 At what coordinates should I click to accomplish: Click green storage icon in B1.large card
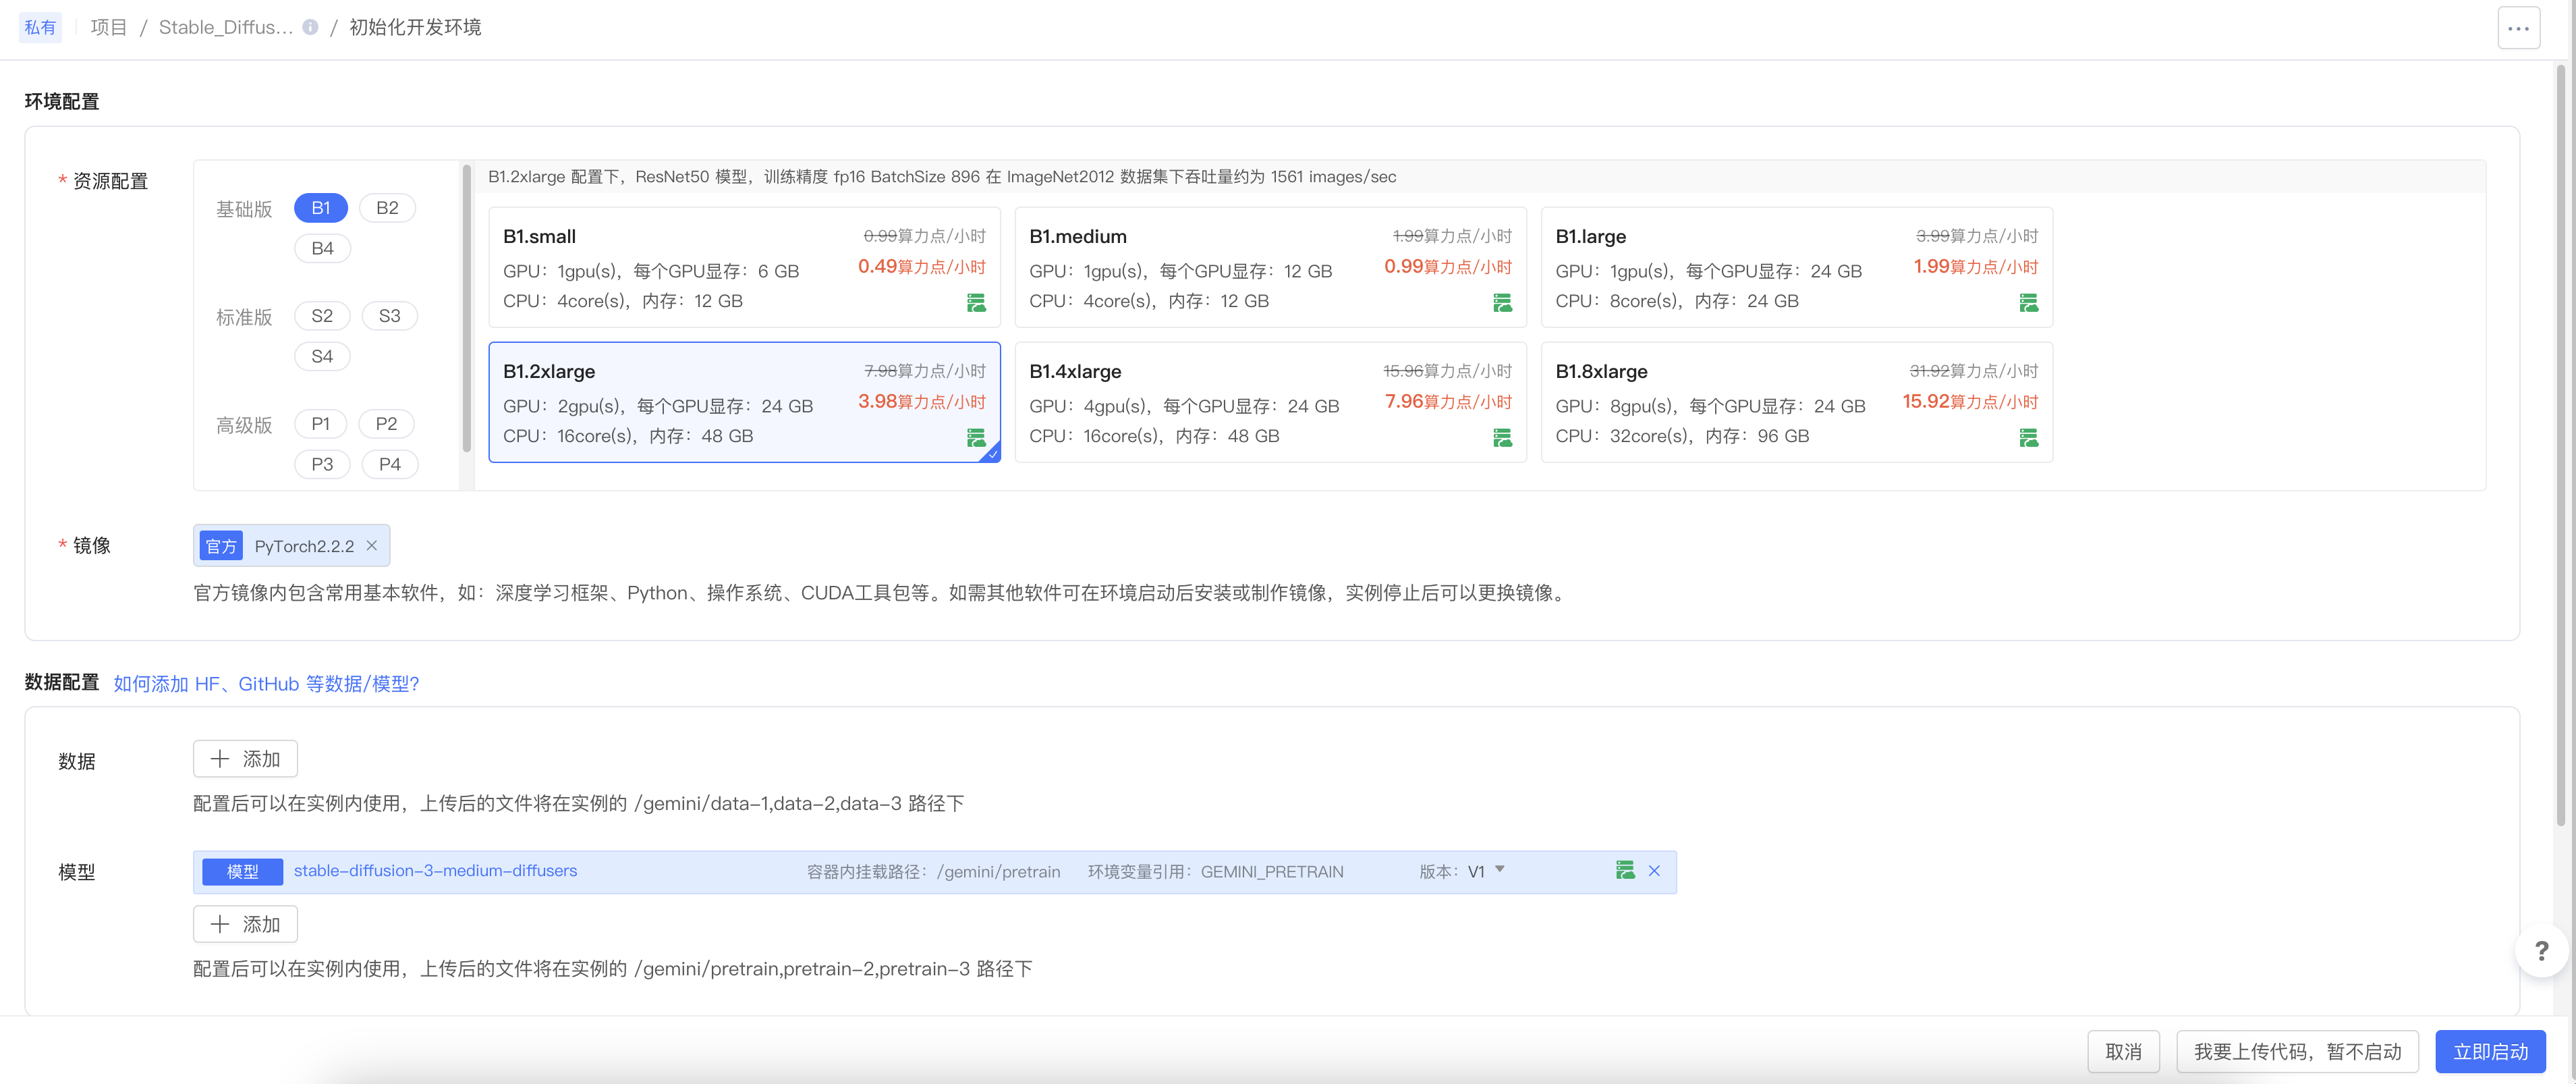point(2028,302)
